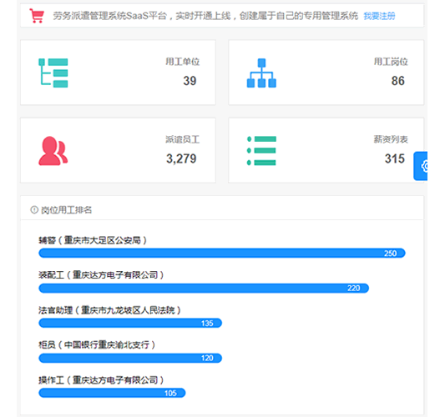
Task: Open the blue floating settings tab
Action: click(x=421, y=166)
